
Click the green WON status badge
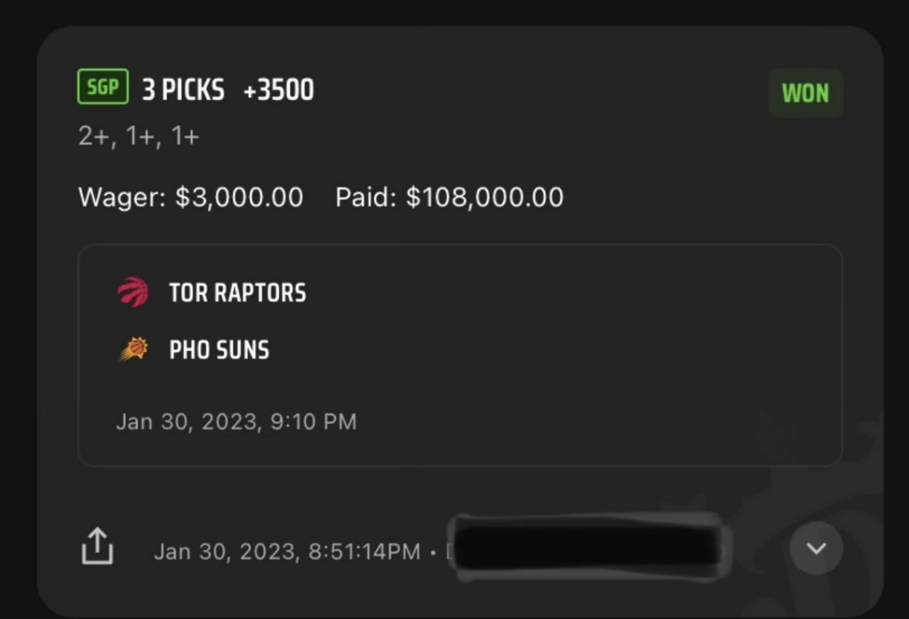click(x=805, y=93)
